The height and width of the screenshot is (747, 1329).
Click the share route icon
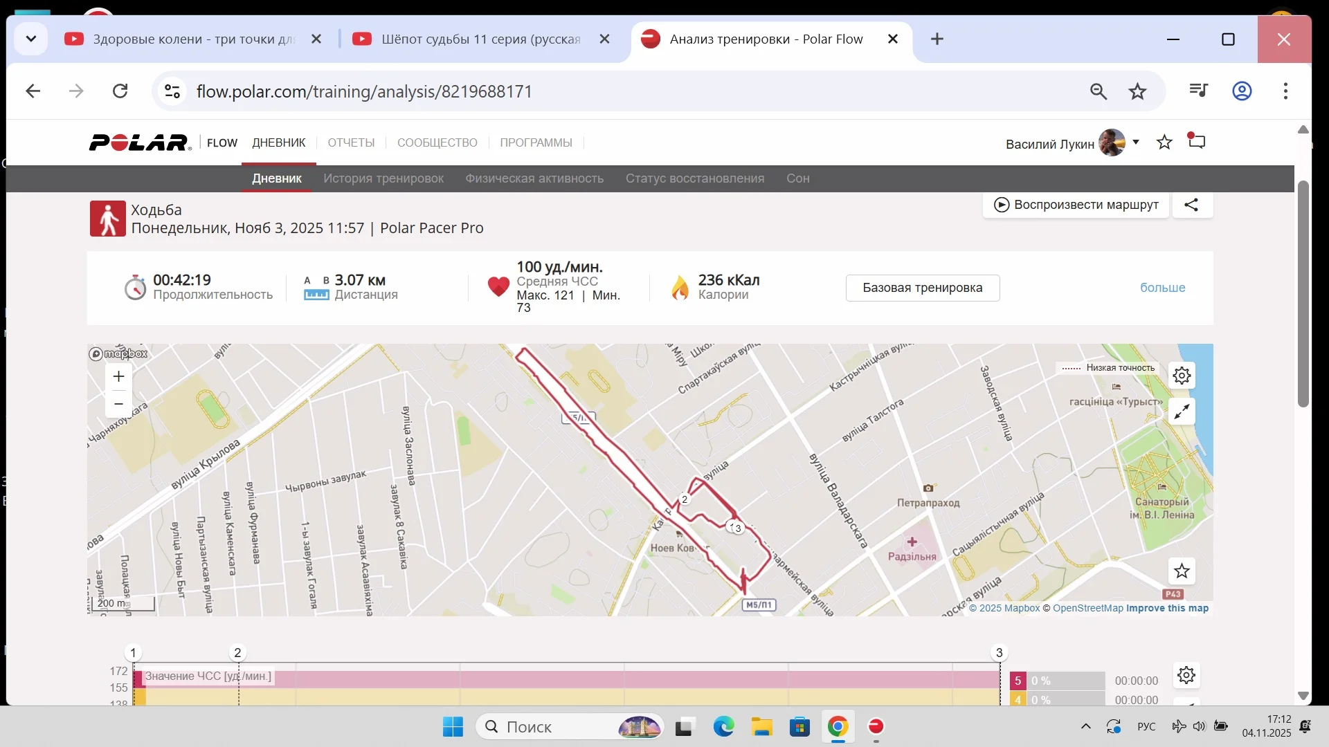coord(1191,205)
